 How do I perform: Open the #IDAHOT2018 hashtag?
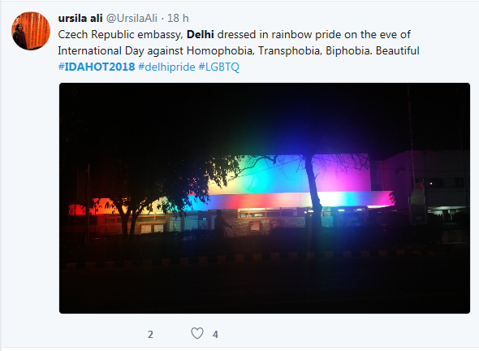tap(97, 67)
